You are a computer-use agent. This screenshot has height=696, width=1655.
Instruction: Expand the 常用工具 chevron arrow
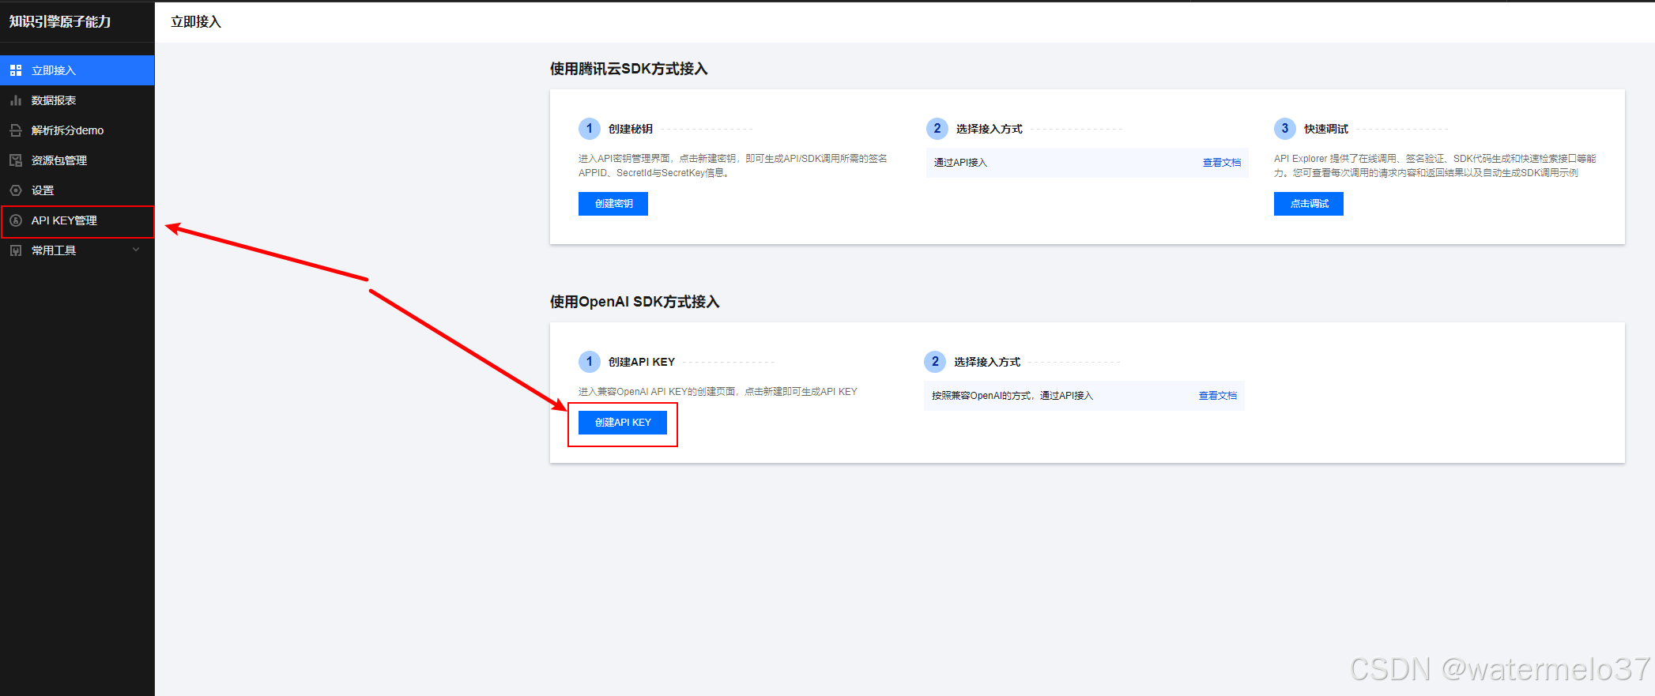click(x=136, y=250)
